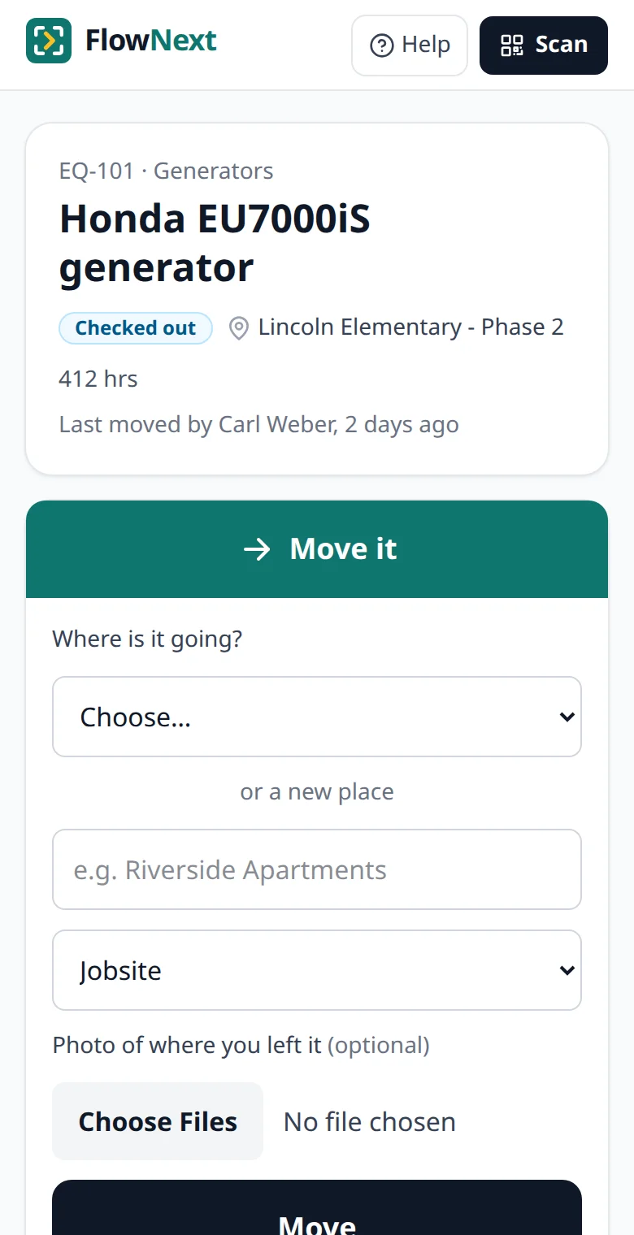Expand the Jobsite type dropdown
634x1235 pixels.
(317, 970)
